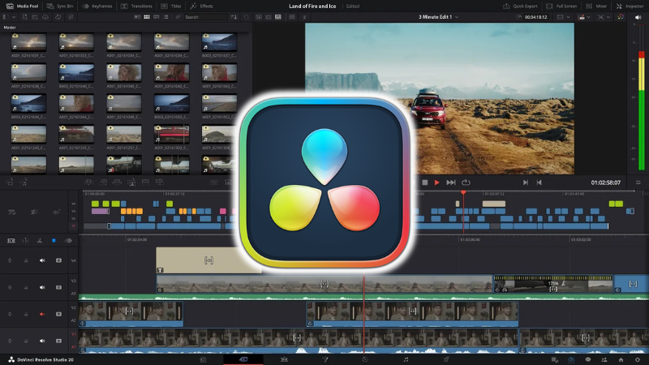The height and width of the screenshot is (365, 649).
Task: Click the import media file icon
Action: pos(25,17)
